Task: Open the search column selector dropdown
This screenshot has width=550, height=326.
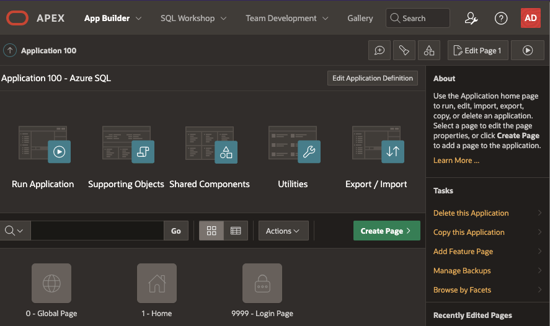Action: [14, 231]
